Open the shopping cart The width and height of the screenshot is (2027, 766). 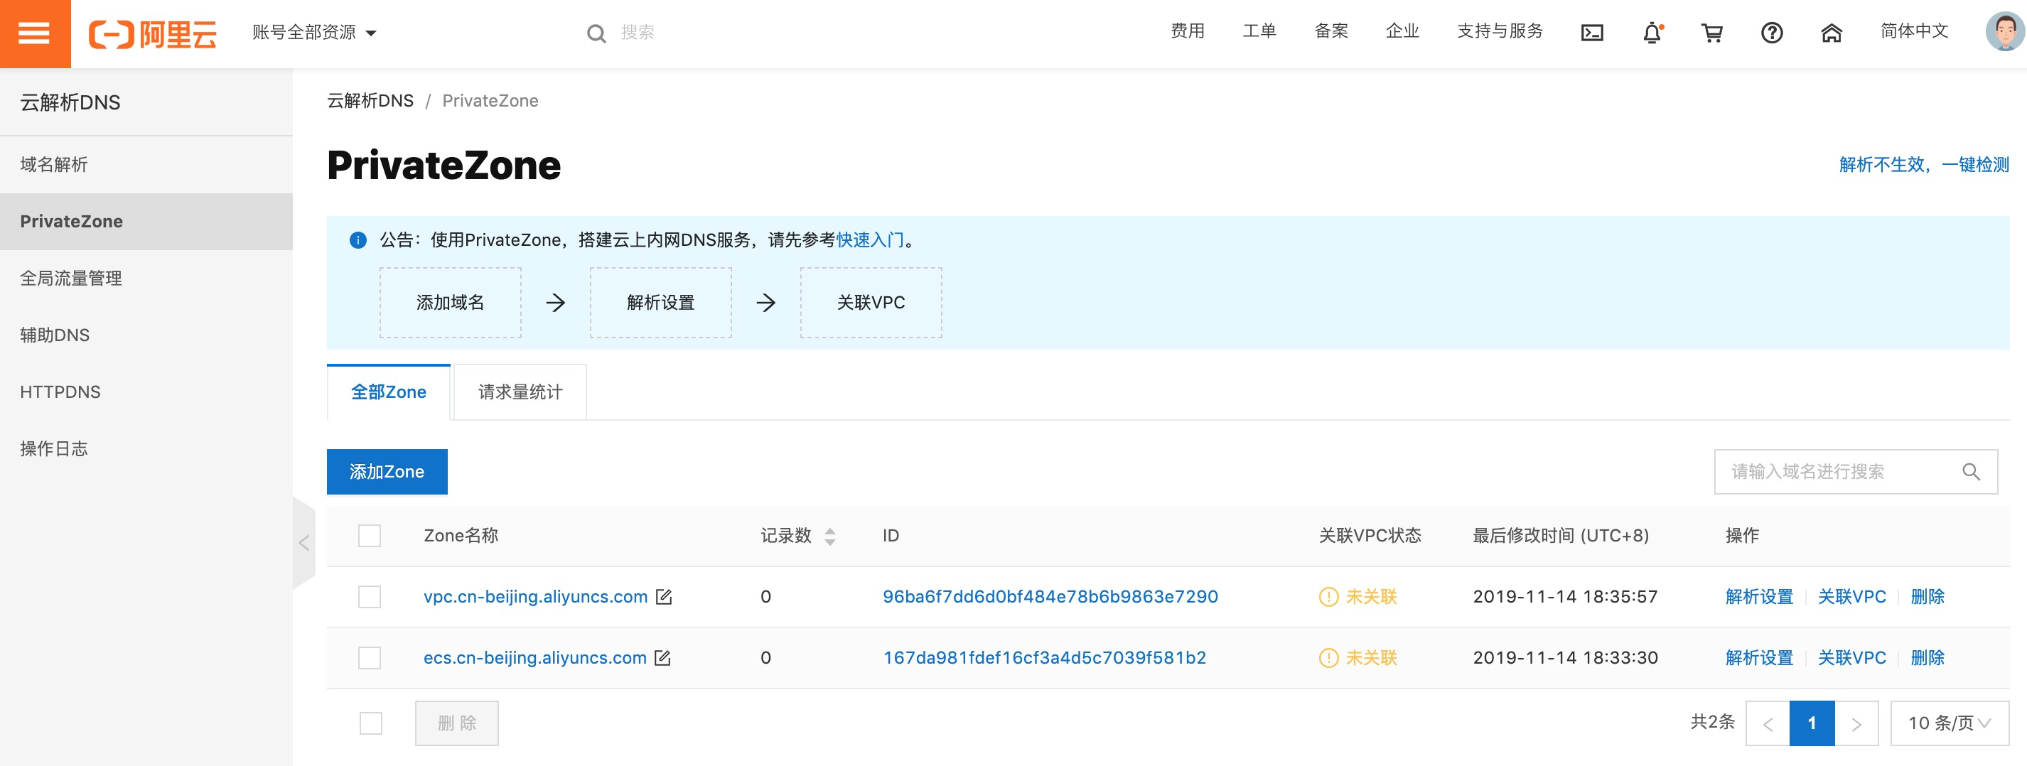coord(1712,33)
